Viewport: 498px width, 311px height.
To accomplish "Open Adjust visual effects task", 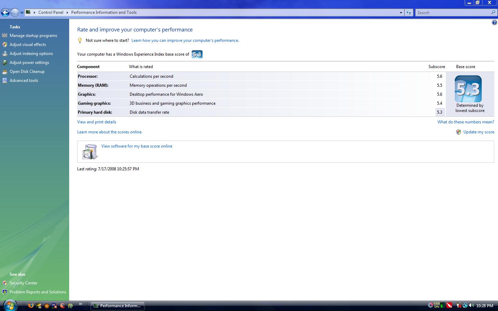I will pos(28,45).
